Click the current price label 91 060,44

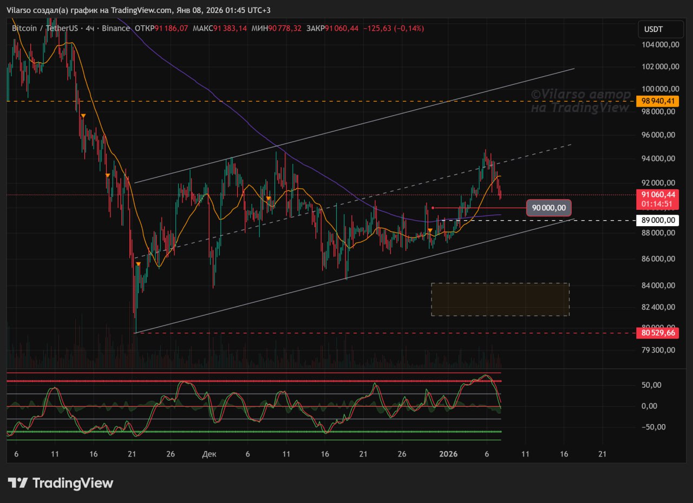click(658, 195)
